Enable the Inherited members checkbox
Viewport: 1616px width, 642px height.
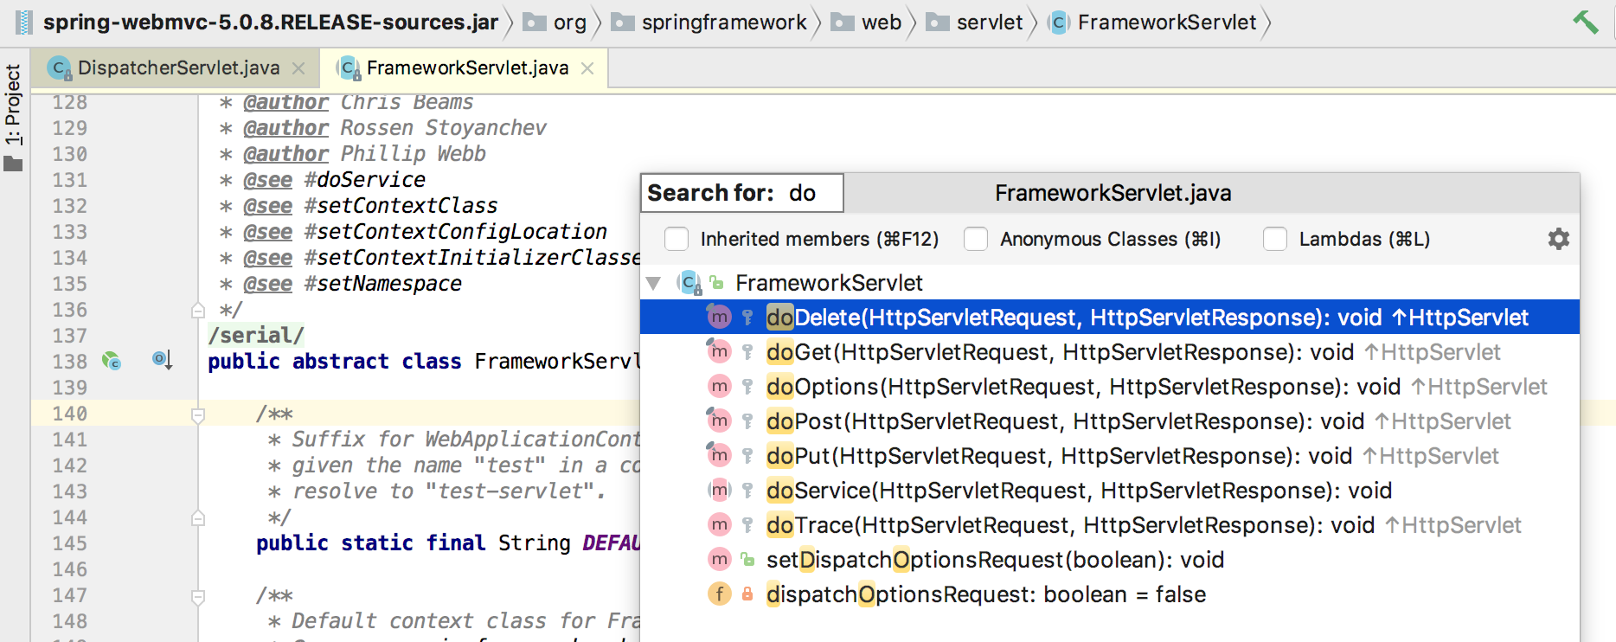click(x=677, y=239)
